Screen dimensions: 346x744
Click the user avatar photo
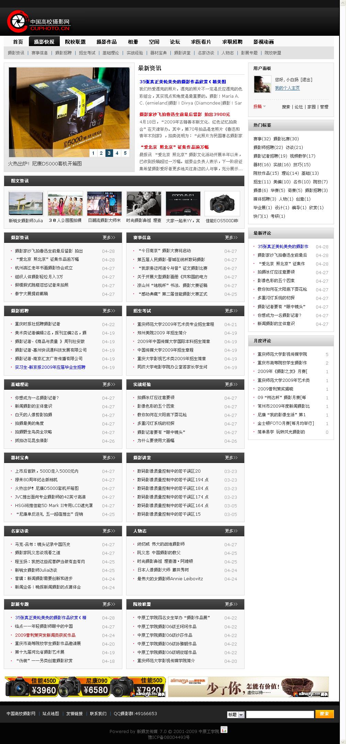263,84
